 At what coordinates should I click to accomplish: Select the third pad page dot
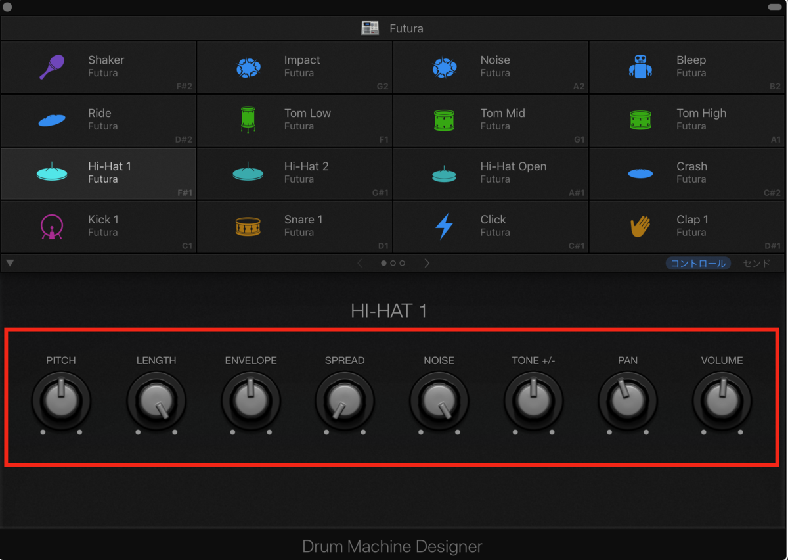tap(403, 263)
